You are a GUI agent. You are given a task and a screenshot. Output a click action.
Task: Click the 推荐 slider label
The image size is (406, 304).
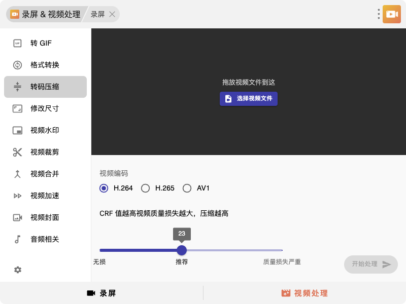coord(182,262)
